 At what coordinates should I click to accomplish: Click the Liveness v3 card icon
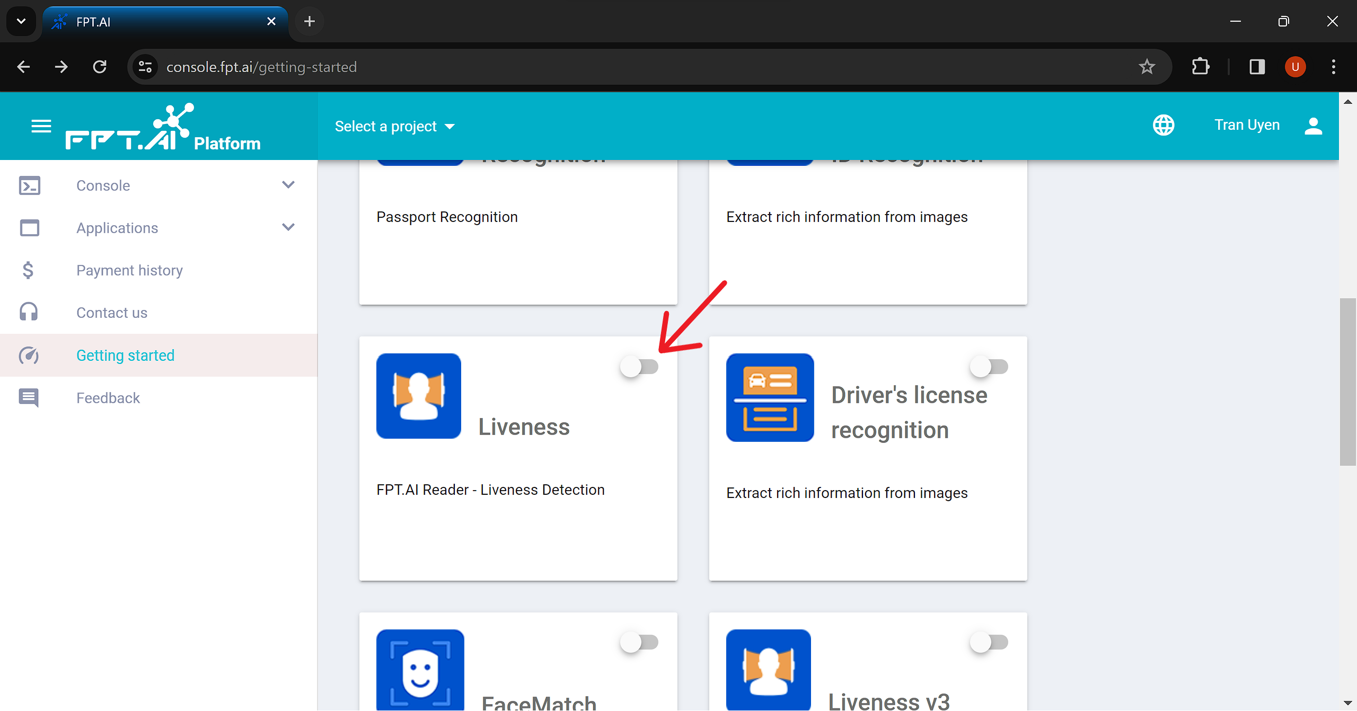tap(769, 670)
